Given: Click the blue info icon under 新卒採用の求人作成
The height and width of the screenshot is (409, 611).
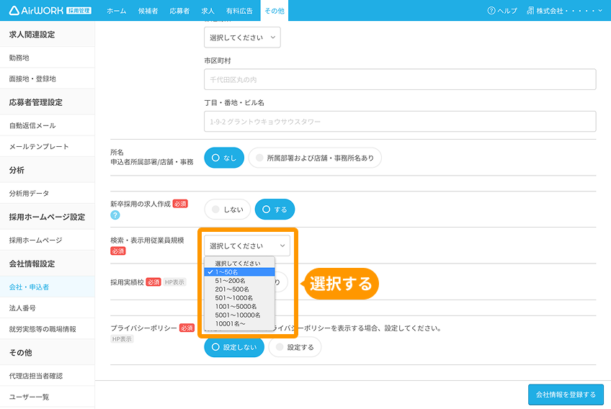Looking at the screenshot, I should (115, 215).
